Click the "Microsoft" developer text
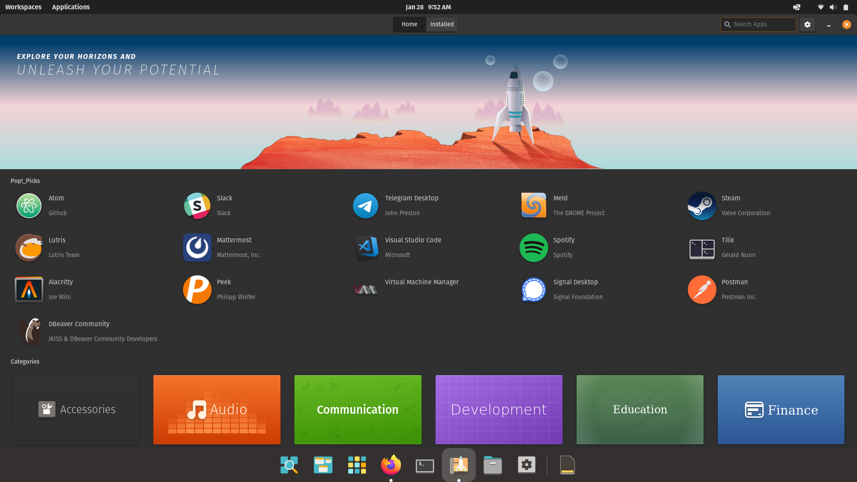Image resolution: width=857 pixels, height=482 pixels. [397, 255]
